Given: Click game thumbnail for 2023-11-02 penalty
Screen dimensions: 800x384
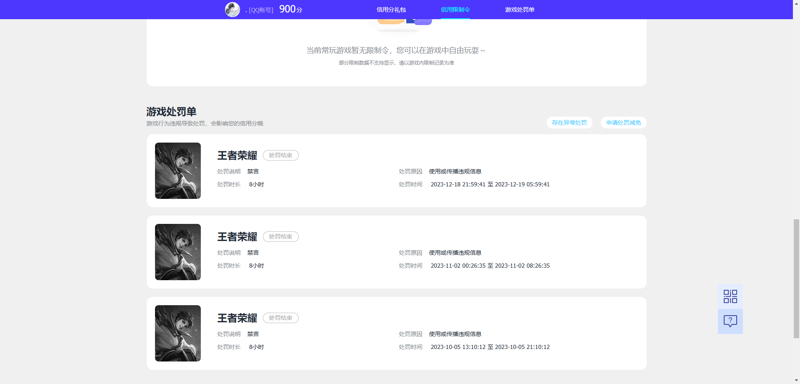Looking at the screenshot, I should (178, 252).
